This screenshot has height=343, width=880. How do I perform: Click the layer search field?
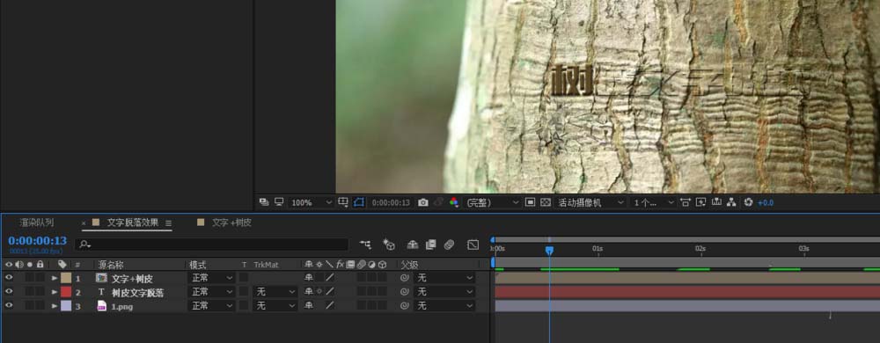coord(211,244)
